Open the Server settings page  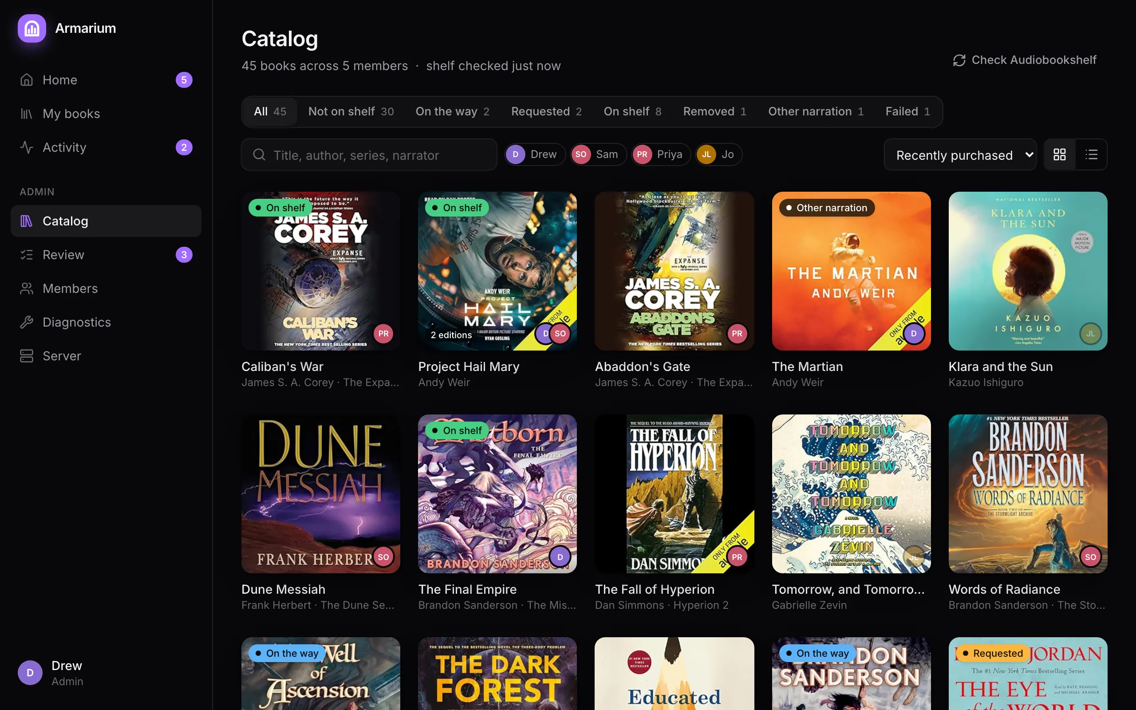(106, 356)
